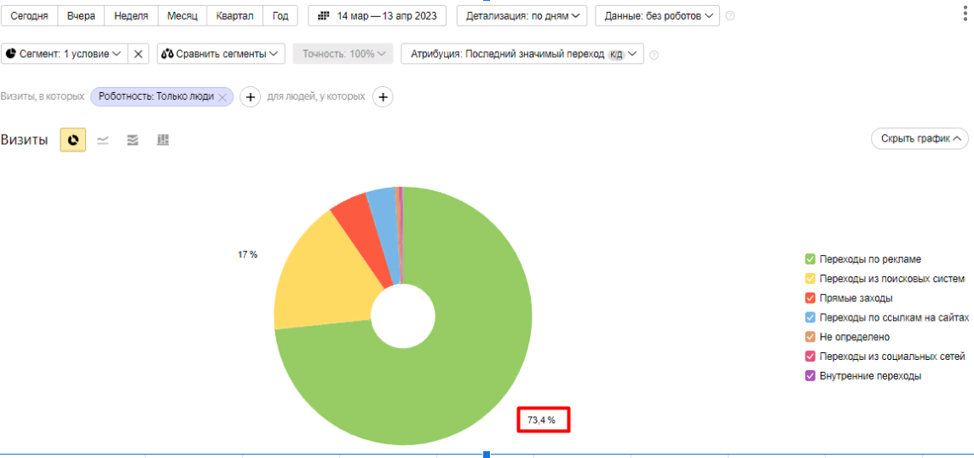
Task: Select the Вчера period tab
Action: (x=81, y=15)
